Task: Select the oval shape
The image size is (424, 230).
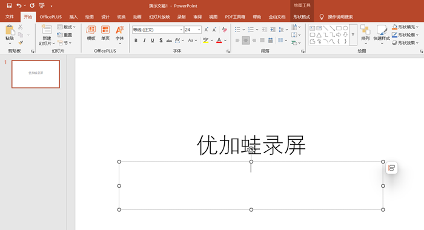Action: pos(345,28)
